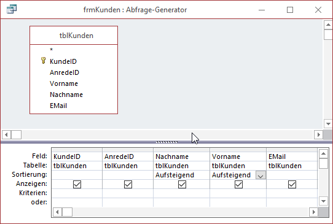This screenshot has width=333, height=224.
Task: Click the vertical scroll thumb of design grid
Action: [323, 163]
